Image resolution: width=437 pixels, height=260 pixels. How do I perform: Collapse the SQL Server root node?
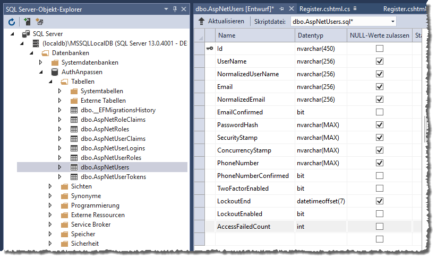pos(12,34)
